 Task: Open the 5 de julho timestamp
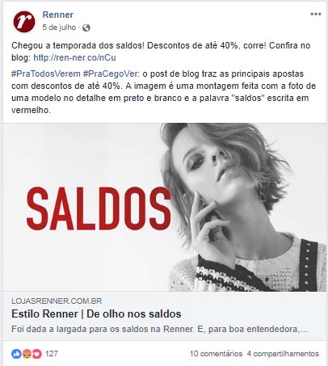tap(59, 27)
